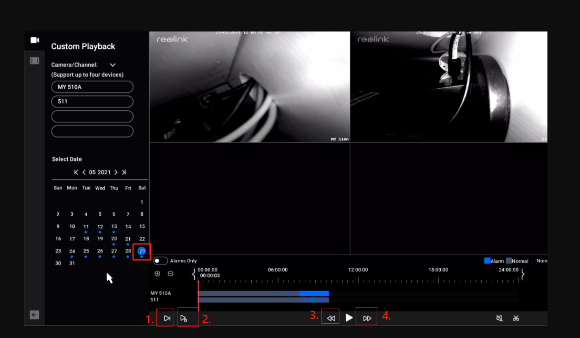Screen dimensions: 580x338
Task: Open the live view camera icon
Action: tap(35, 40)
